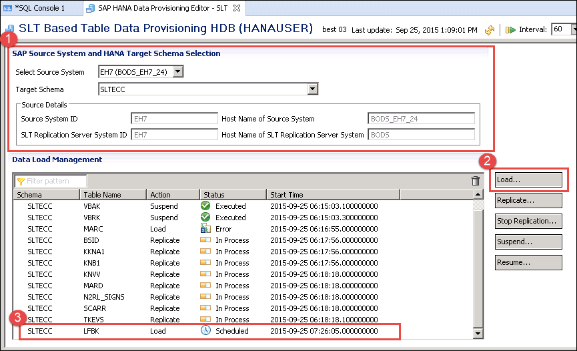This screenshot has width=577, height=351.
Task: Click the refresh icon next to Last update
Action: [490, 30]
